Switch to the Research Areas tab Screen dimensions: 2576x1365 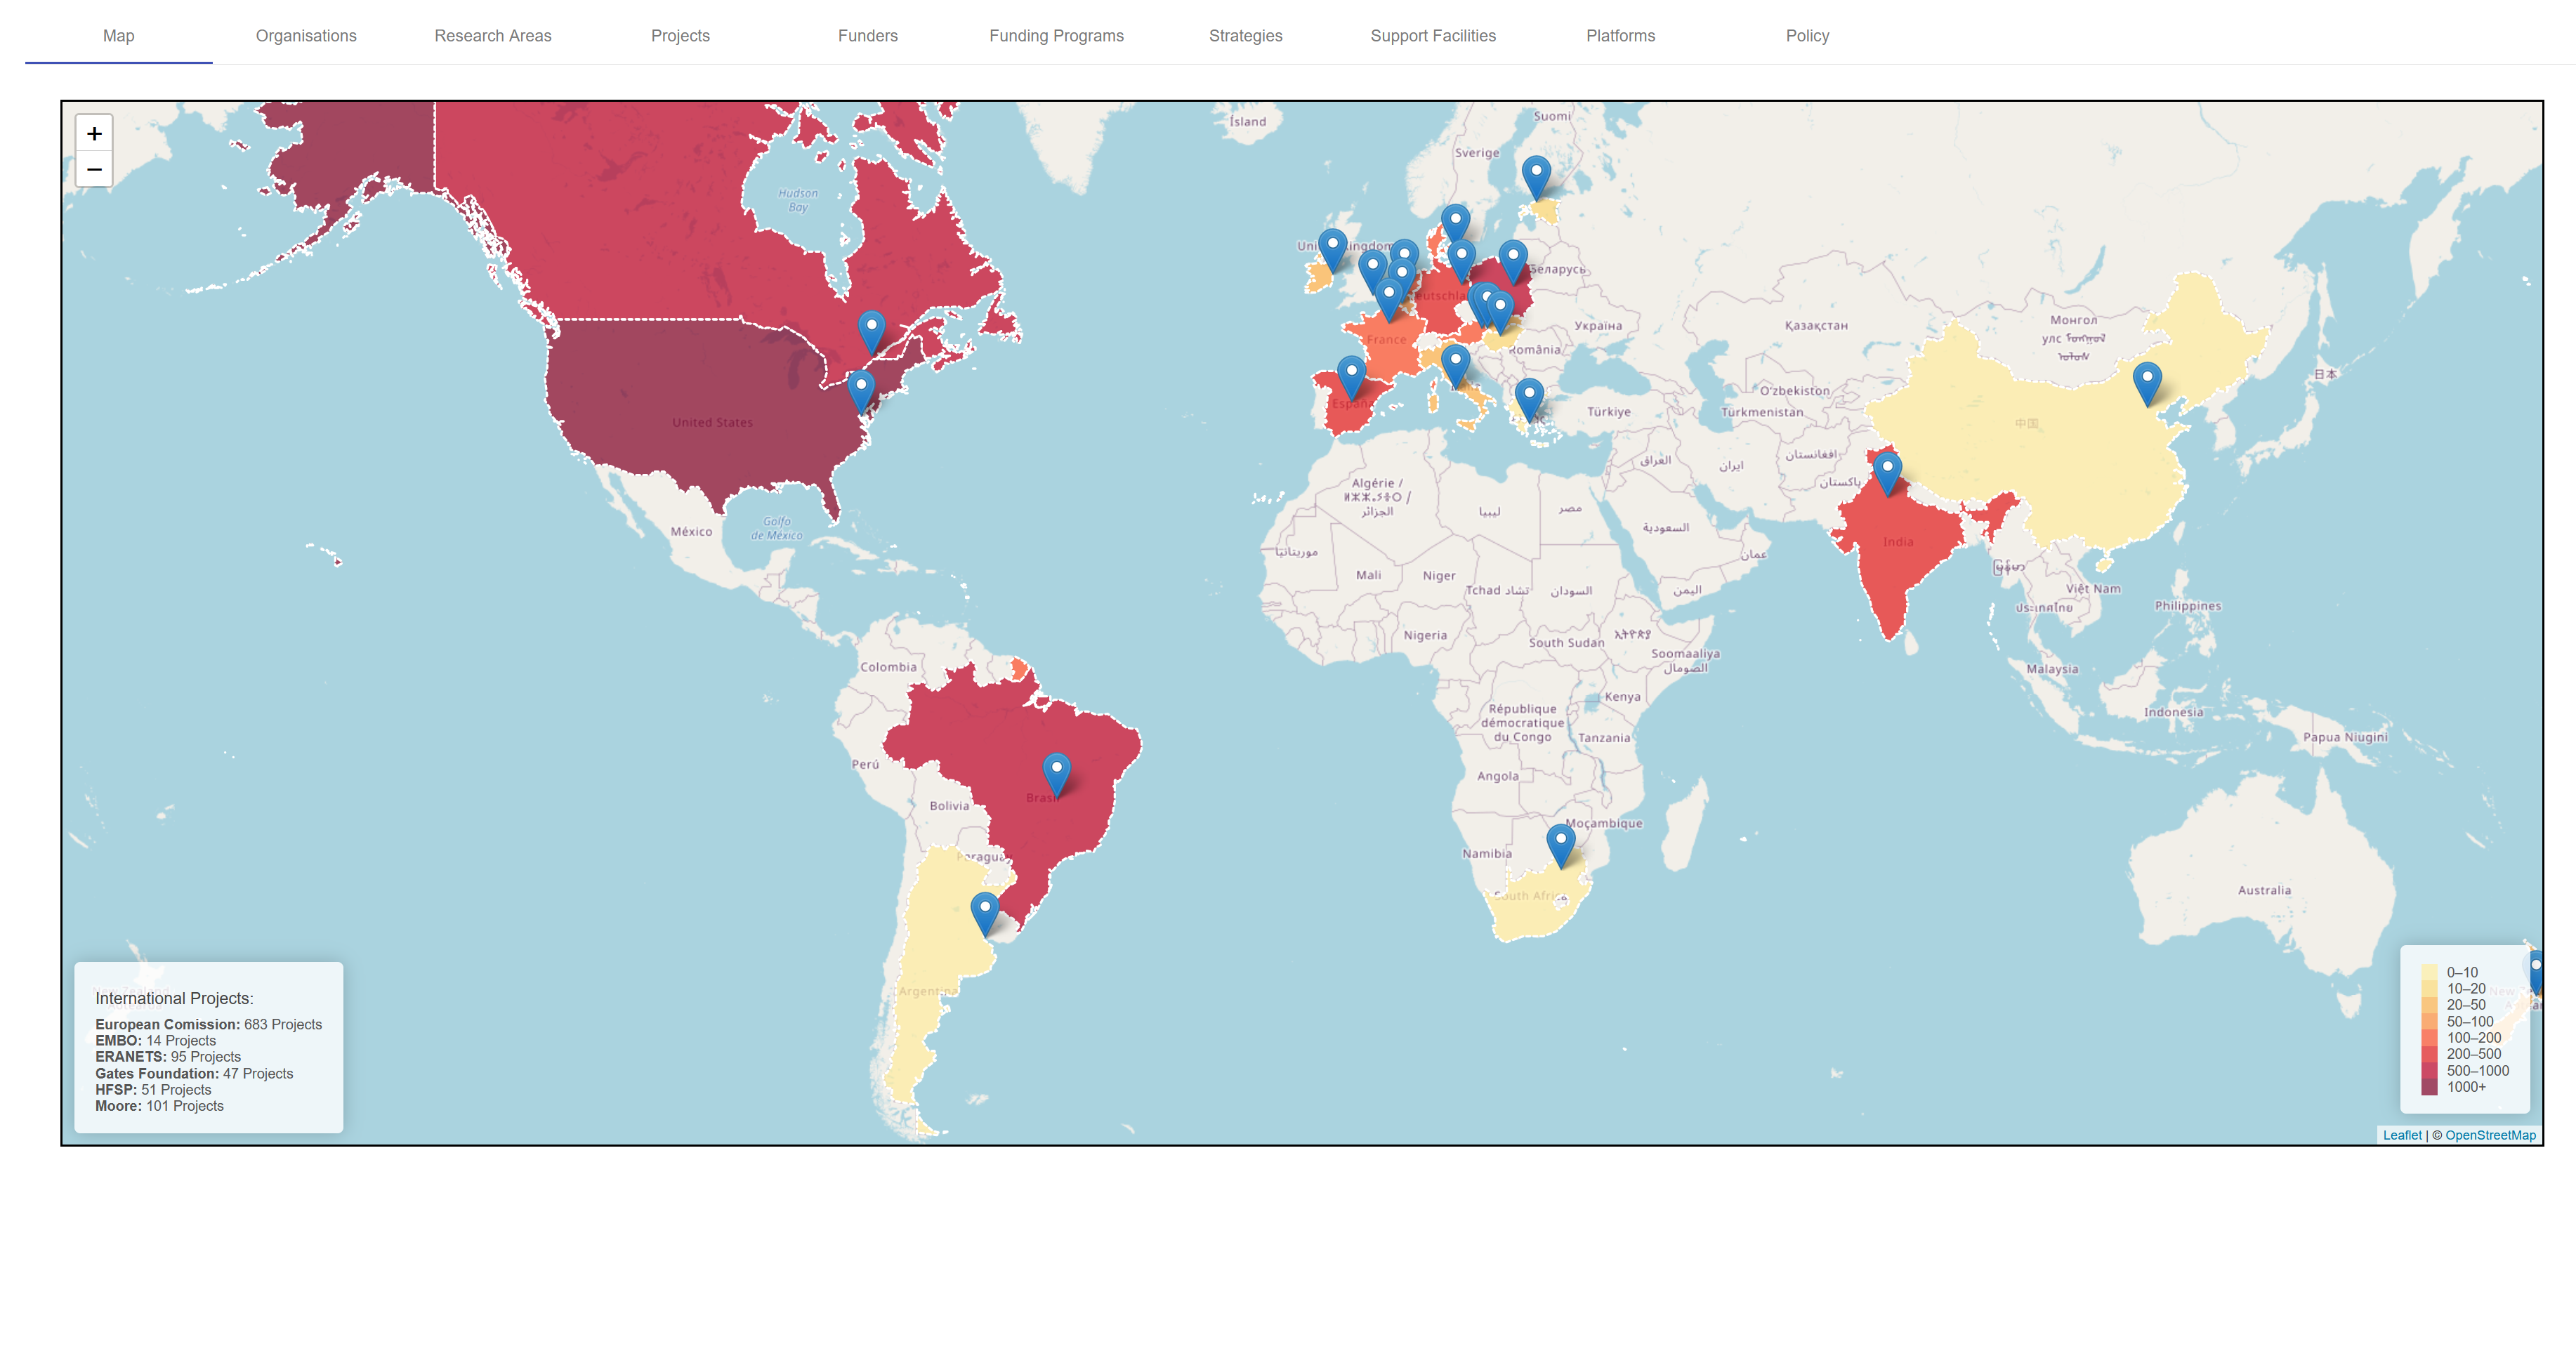tap(492, 36)
